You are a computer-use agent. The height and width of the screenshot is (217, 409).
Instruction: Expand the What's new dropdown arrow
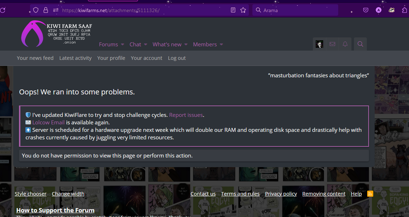186,45
